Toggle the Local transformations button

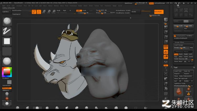click(166, 57)
